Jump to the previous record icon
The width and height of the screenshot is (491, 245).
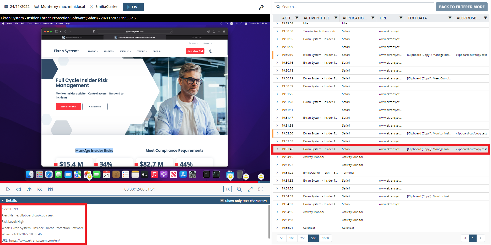coord(40,189)
